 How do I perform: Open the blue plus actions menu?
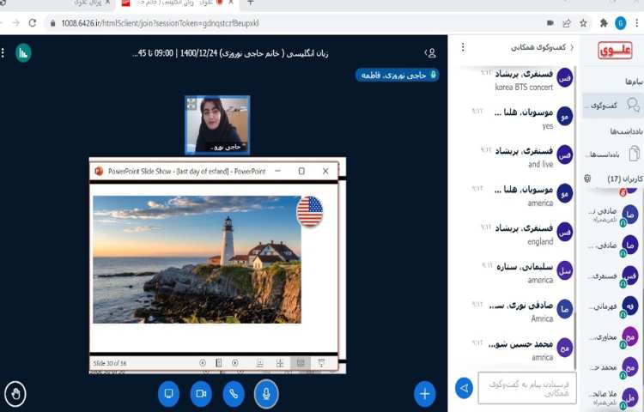424,393
